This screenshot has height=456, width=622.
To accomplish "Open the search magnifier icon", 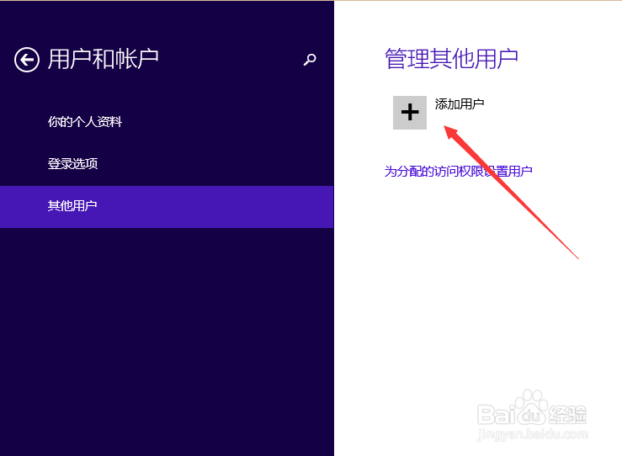I will pyautogui.click(x=310, y=60).
